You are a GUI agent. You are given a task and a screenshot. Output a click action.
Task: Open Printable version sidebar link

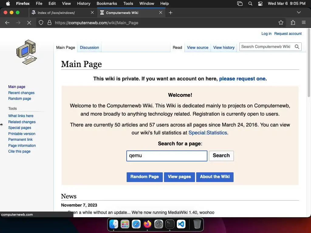22,134
